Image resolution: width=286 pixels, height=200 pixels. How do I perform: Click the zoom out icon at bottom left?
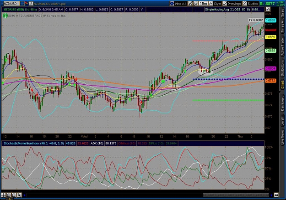click(14, 195)
